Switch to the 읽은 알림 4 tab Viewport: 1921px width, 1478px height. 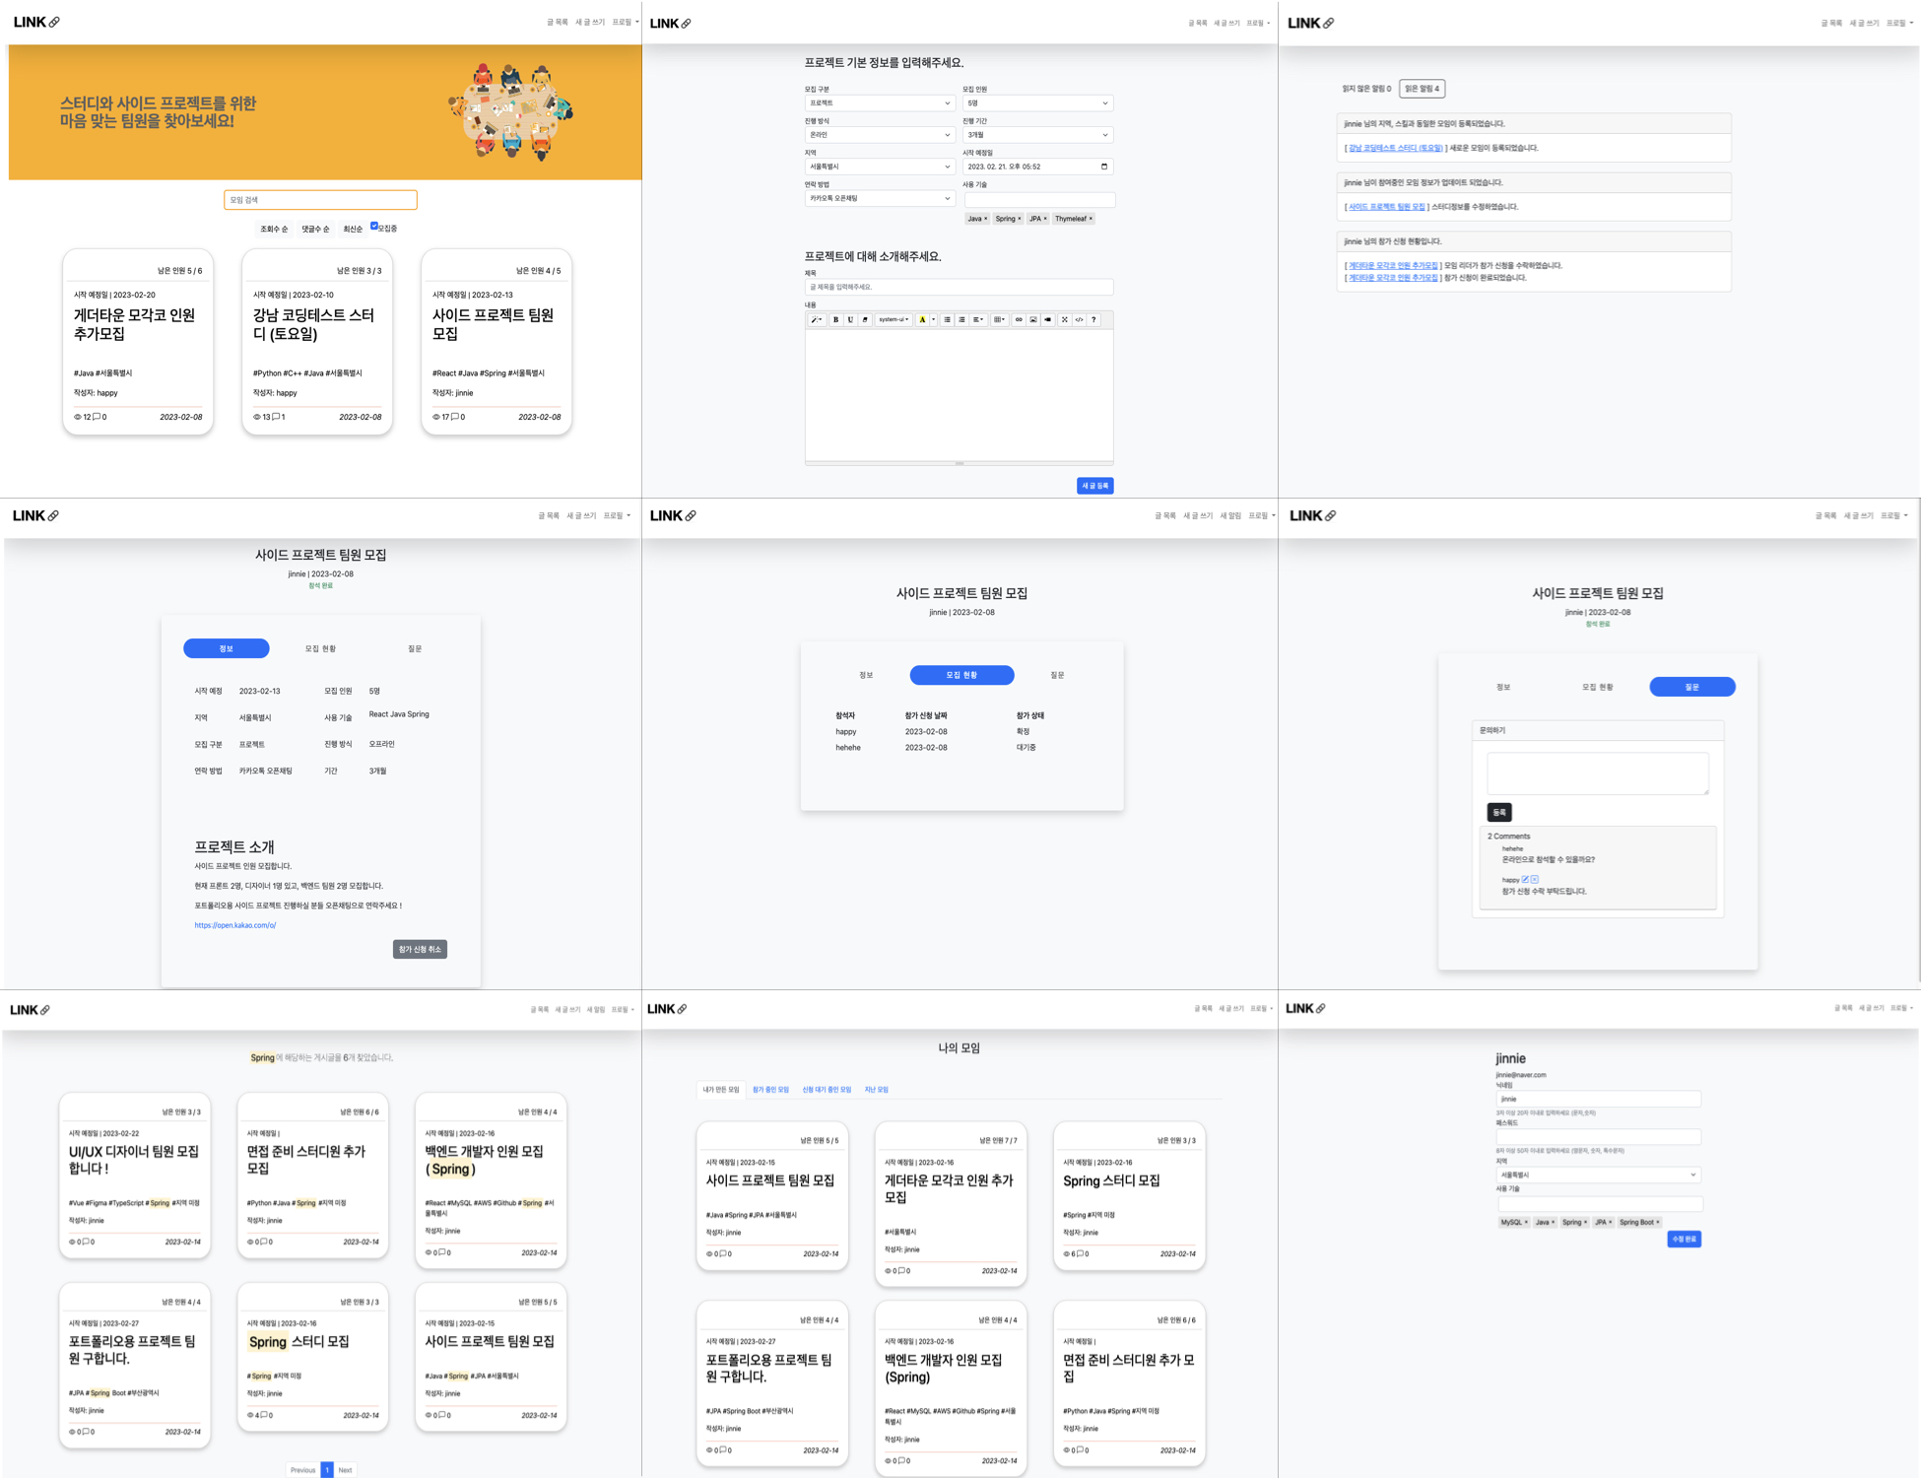(1422, 89)
